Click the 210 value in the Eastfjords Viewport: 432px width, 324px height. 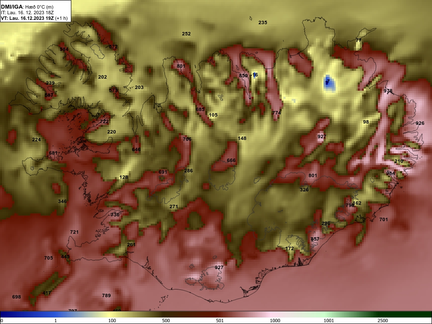[x=399, y=162]
